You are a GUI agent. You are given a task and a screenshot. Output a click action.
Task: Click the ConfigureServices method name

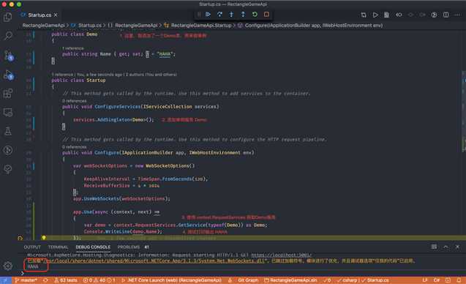[x=117, y=106]
